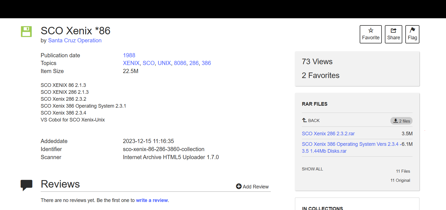
Task: Click the write a review link
Action: (152, 200)
